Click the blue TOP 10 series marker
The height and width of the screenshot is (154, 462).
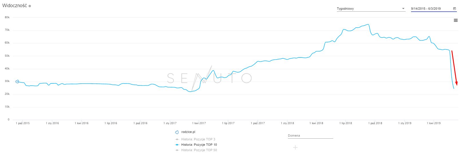(x=177, y=145)
